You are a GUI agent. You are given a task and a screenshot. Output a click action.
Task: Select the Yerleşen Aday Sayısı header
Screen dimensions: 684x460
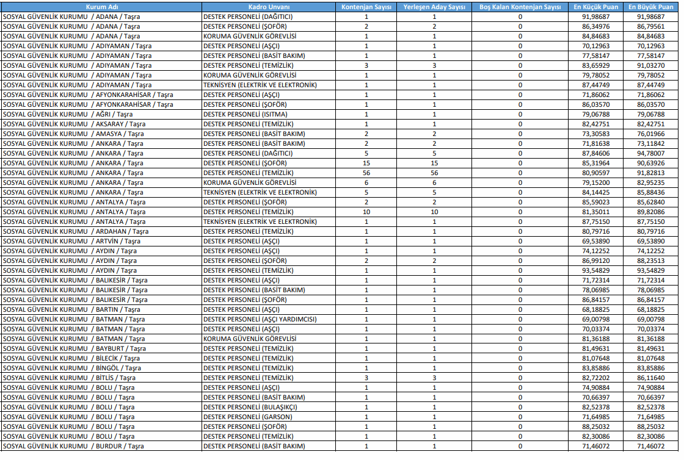(434, 7)
